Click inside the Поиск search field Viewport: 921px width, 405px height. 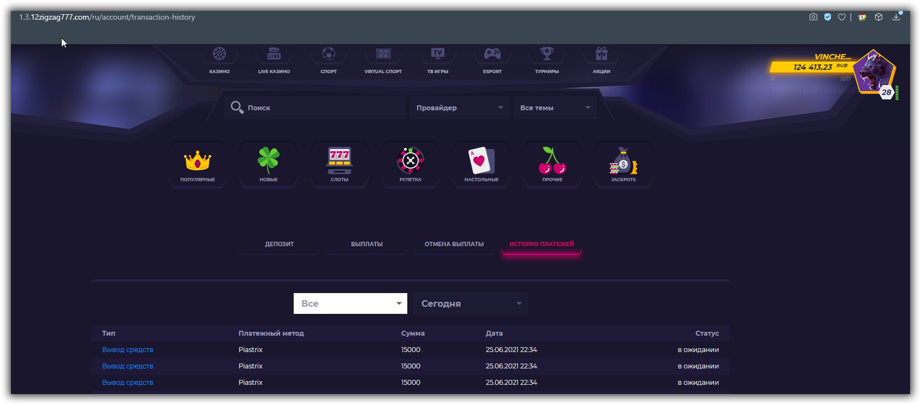coord(315,108)
